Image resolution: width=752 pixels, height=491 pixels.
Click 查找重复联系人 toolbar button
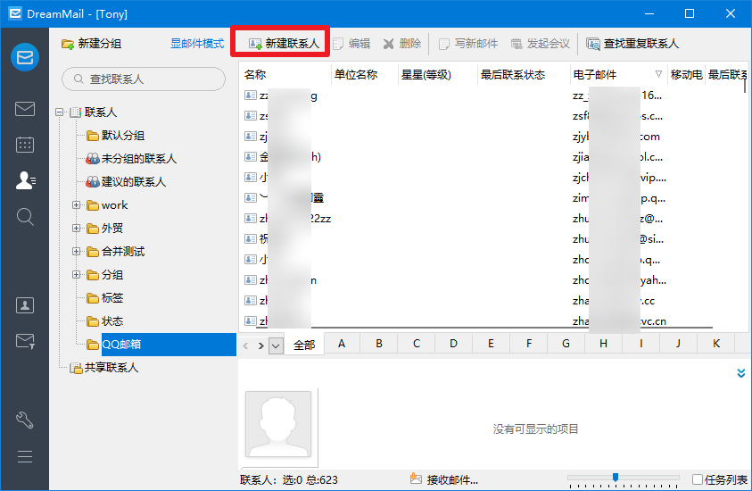632,44
